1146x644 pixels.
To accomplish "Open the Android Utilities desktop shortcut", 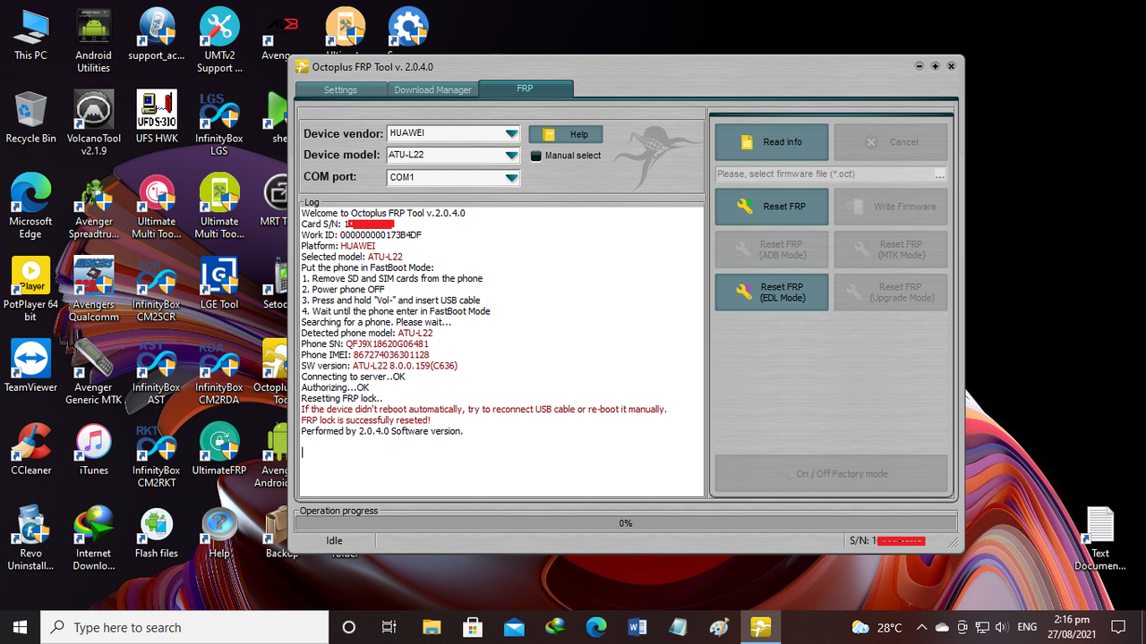I will (x=93, y=41).
